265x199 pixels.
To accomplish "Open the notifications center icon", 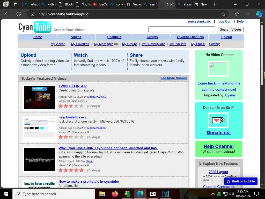I will pyautogui.click(x=256, y=194).
